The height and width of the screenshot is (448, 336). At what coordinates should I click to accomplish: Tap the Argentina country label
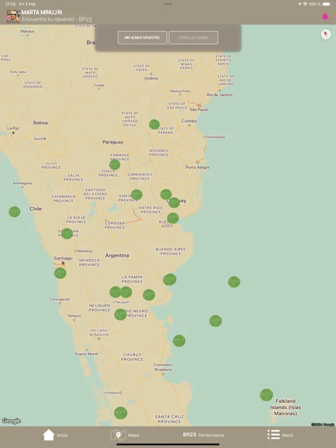pyautogui.click(x=117, y=256)
